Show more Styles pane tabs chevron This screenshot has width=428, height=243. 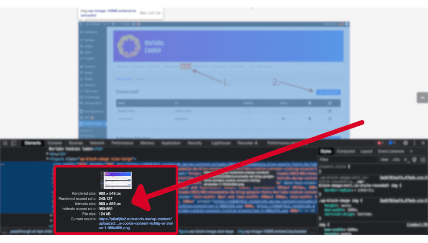click(x=412, y=151)
